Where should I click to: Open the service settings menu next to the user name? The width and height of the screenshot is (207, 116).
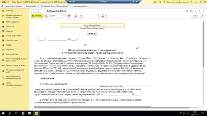click(x=191, y=2)
